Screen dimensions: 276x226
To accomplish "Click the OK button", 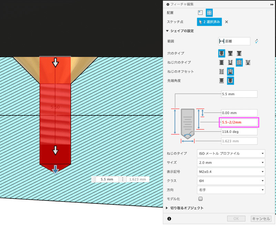I will click(236, 219).
